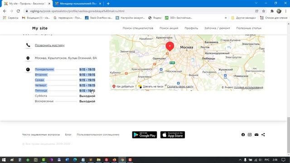Click the browser Forward arrow
This screenshot has height=163, width=290.
click(11, 11)
